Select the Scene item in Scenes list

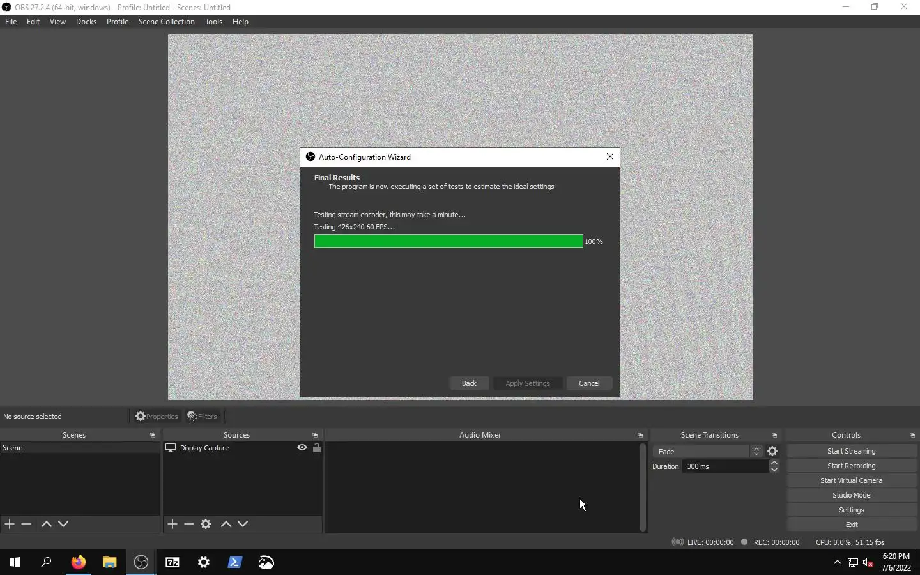(x=80, y=448)
